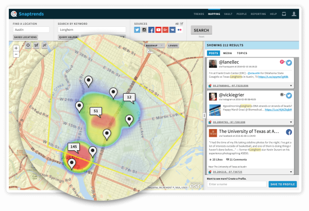Click the results panel collapse handle
The image size is (309, 211).
[x=204, y=116]
